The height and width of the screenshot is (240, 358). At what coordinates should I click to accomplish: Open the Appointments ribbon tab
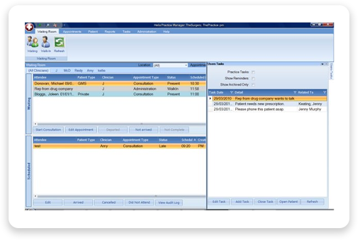(x=72, y=32)
